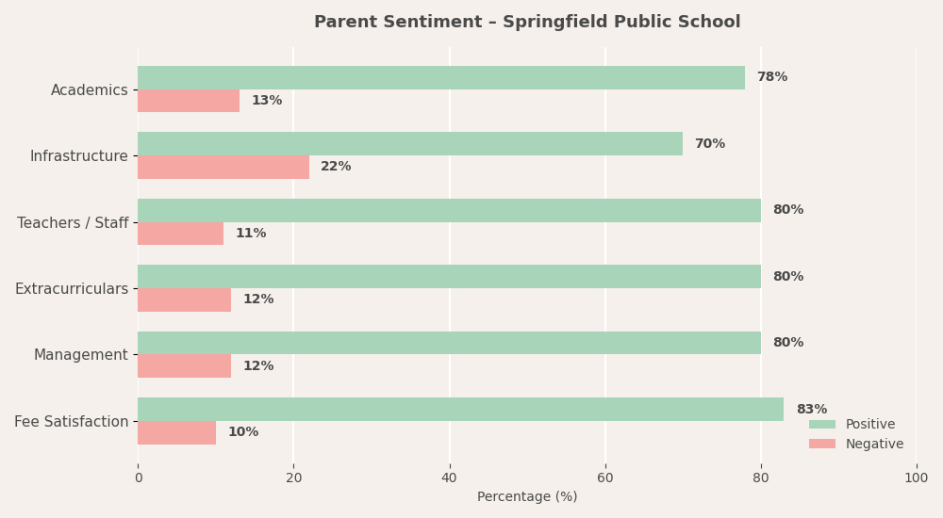Click the Fee Satisfaction 83% bar
The height and width of the screenshot is (518, 943).
461,410
